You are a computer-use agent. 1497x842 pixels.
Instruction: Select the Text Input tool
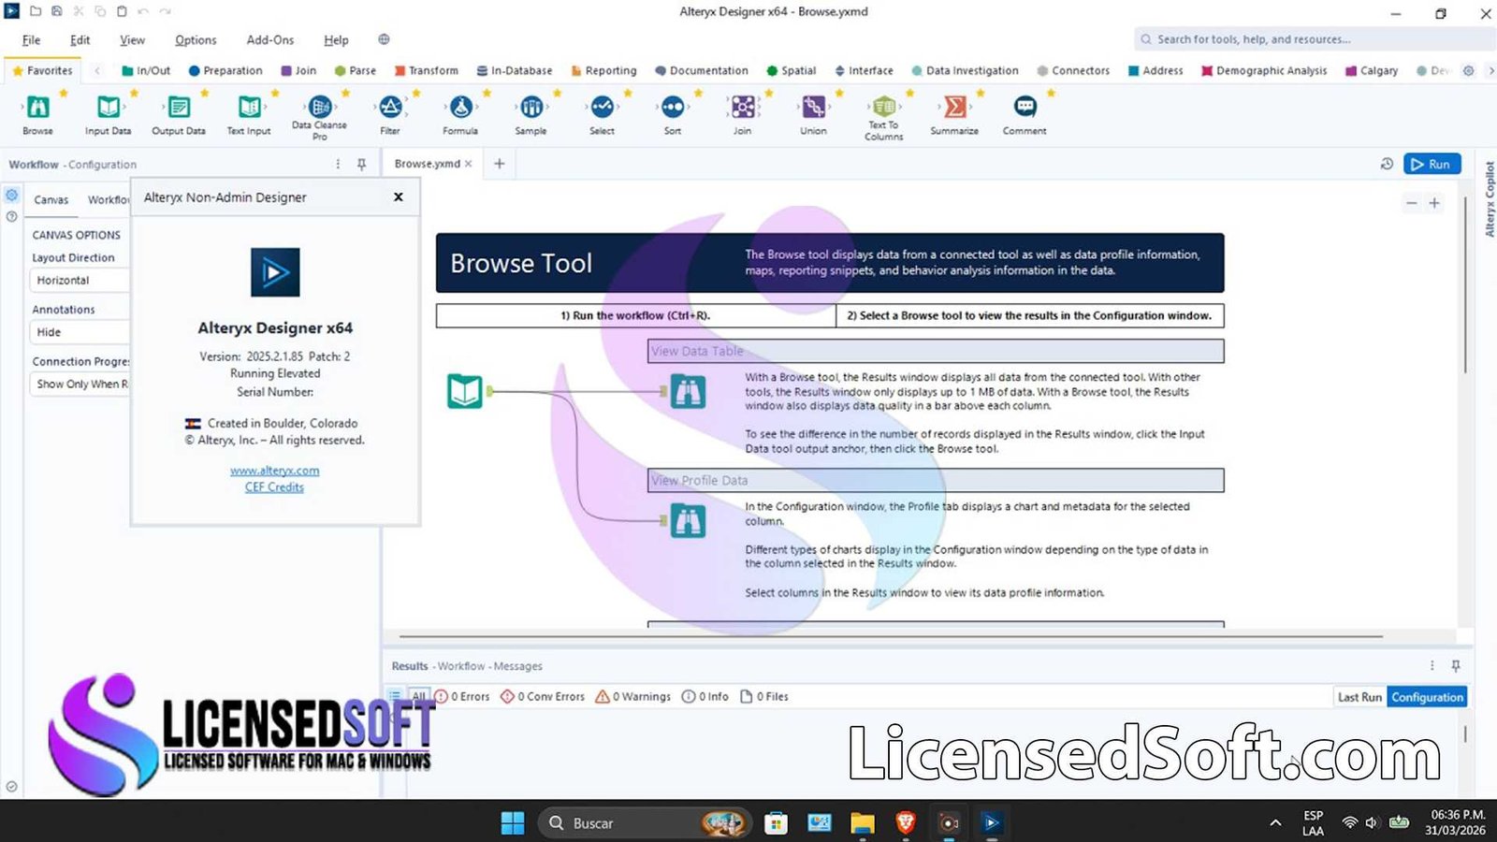(247, 112)
